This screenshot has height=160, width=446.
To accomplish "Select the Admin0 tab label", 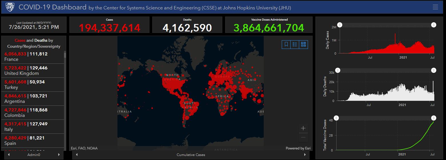I will (34, 155).
